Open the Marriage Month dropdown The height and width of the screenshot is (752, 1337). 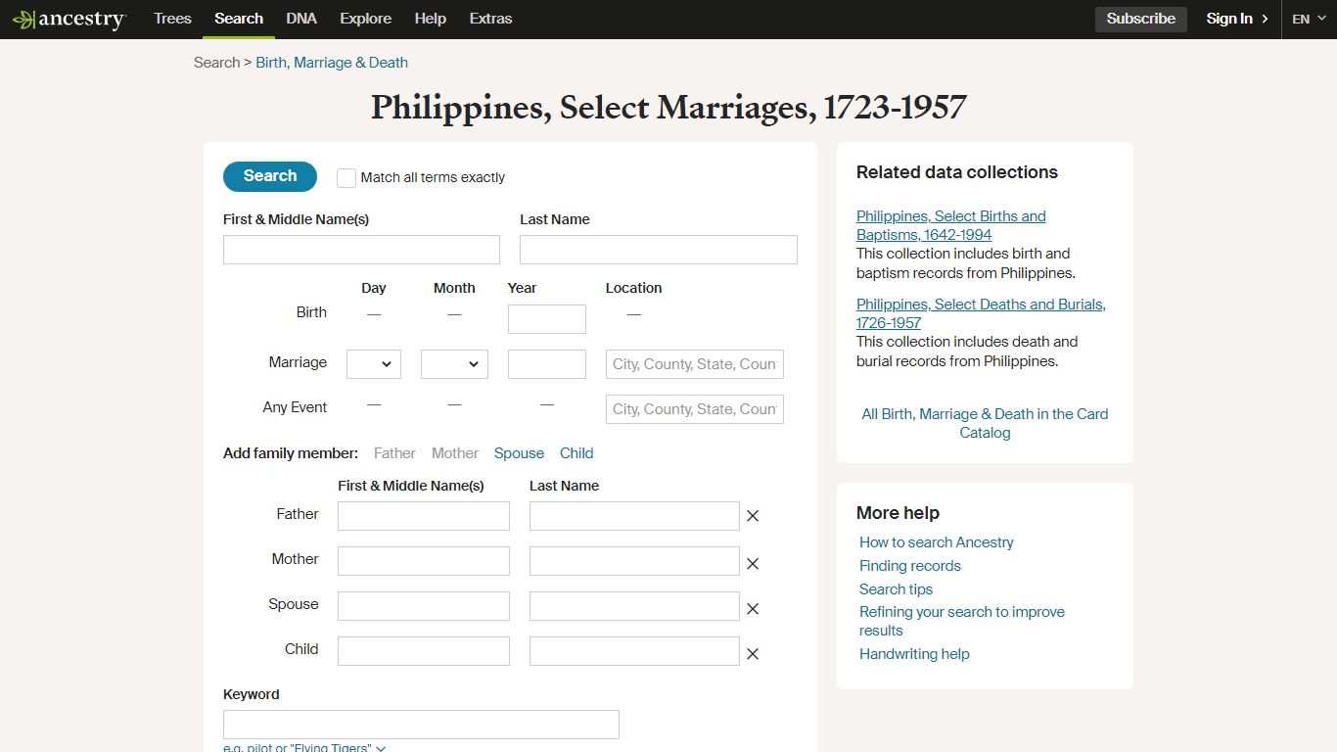[x=454, y=364]
